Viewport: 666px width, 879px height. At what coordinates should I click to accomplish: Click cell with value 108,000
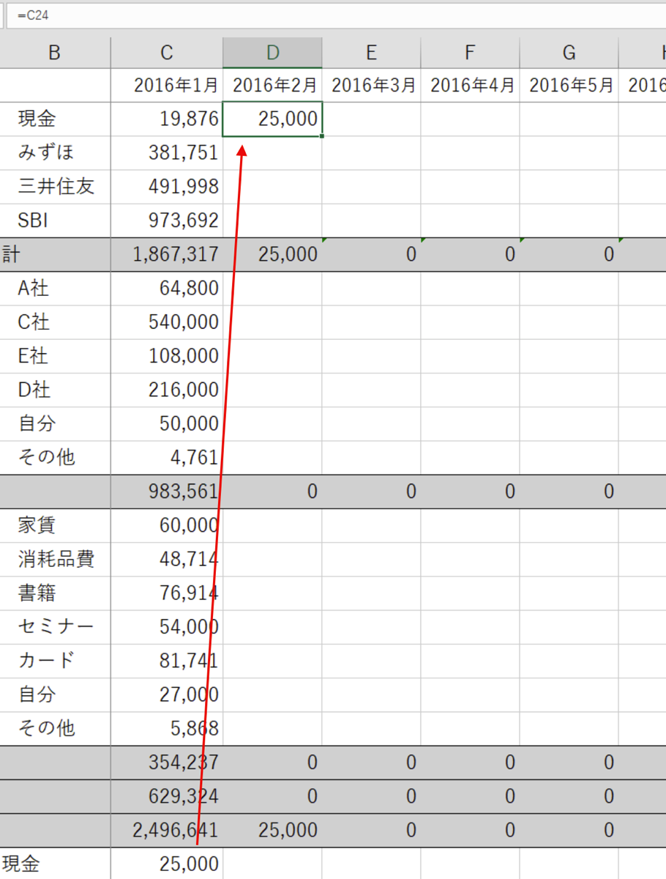tap(167, 356)
